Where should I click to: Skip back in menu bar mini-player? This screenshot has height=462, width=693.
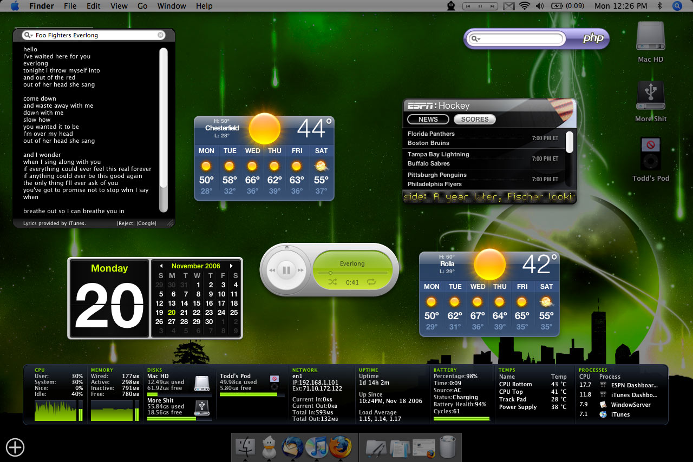coord(469,6)
